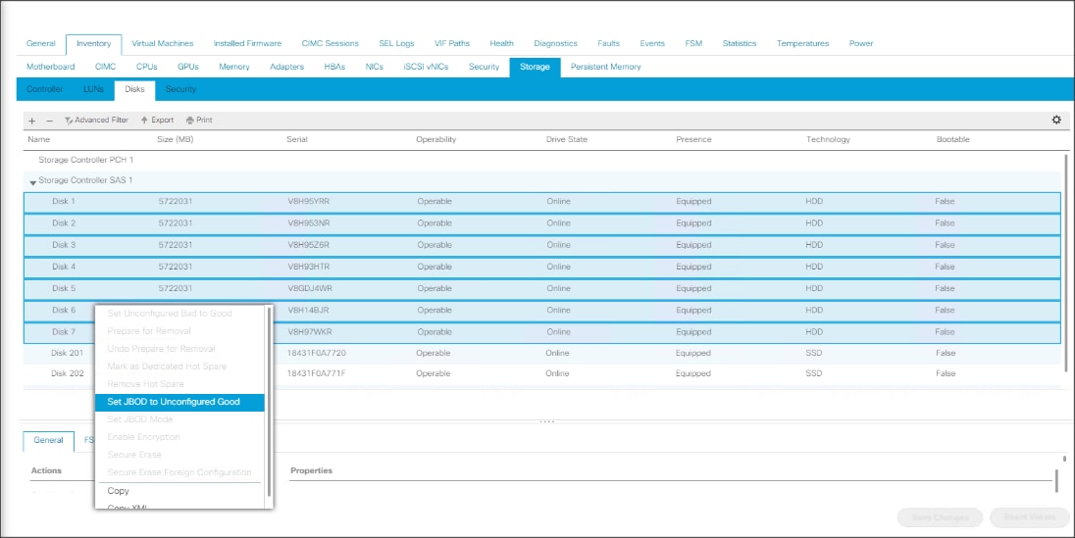Open Persistent Memory sub-tab
The image size is (1075, 538).
tap(605, 67)
